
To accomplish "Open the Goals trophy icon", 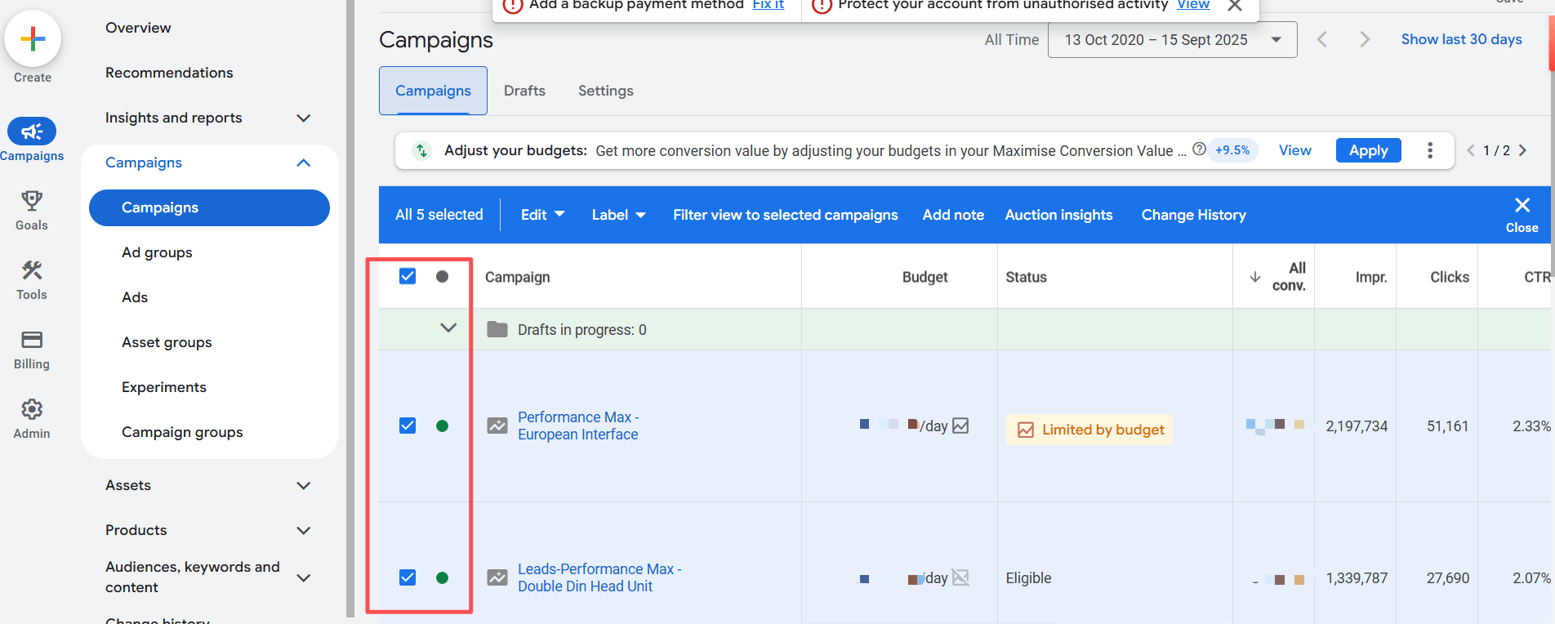I will point(32,200).
